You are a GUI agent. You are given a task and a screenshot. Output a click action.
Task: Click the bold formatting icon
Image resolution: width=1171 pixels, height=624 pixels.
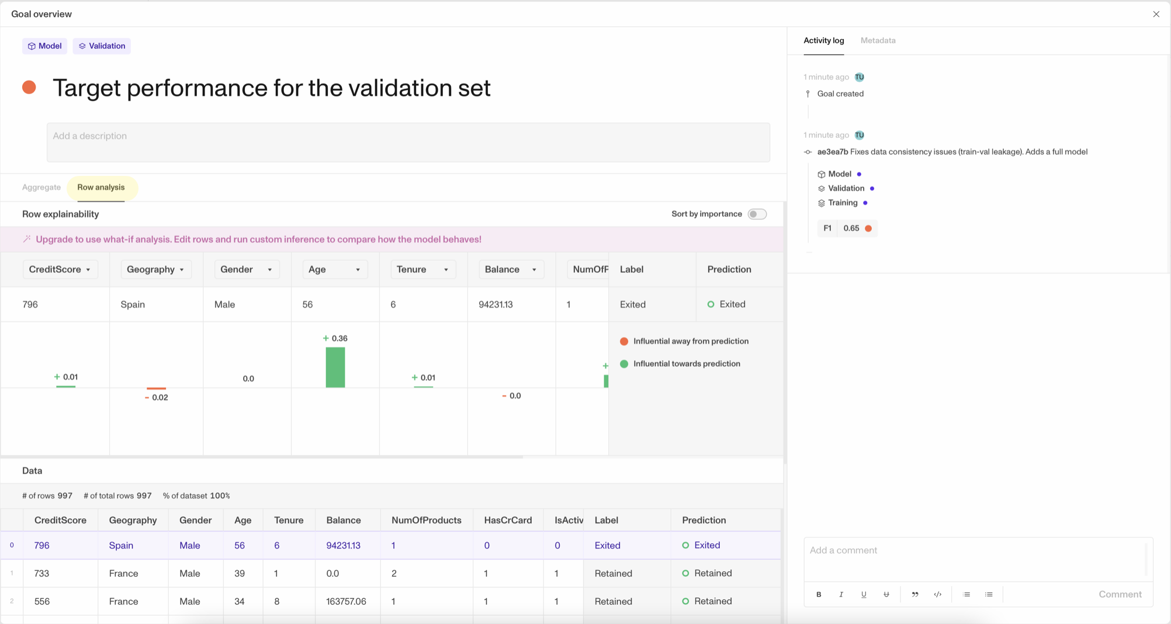[819, 594]
